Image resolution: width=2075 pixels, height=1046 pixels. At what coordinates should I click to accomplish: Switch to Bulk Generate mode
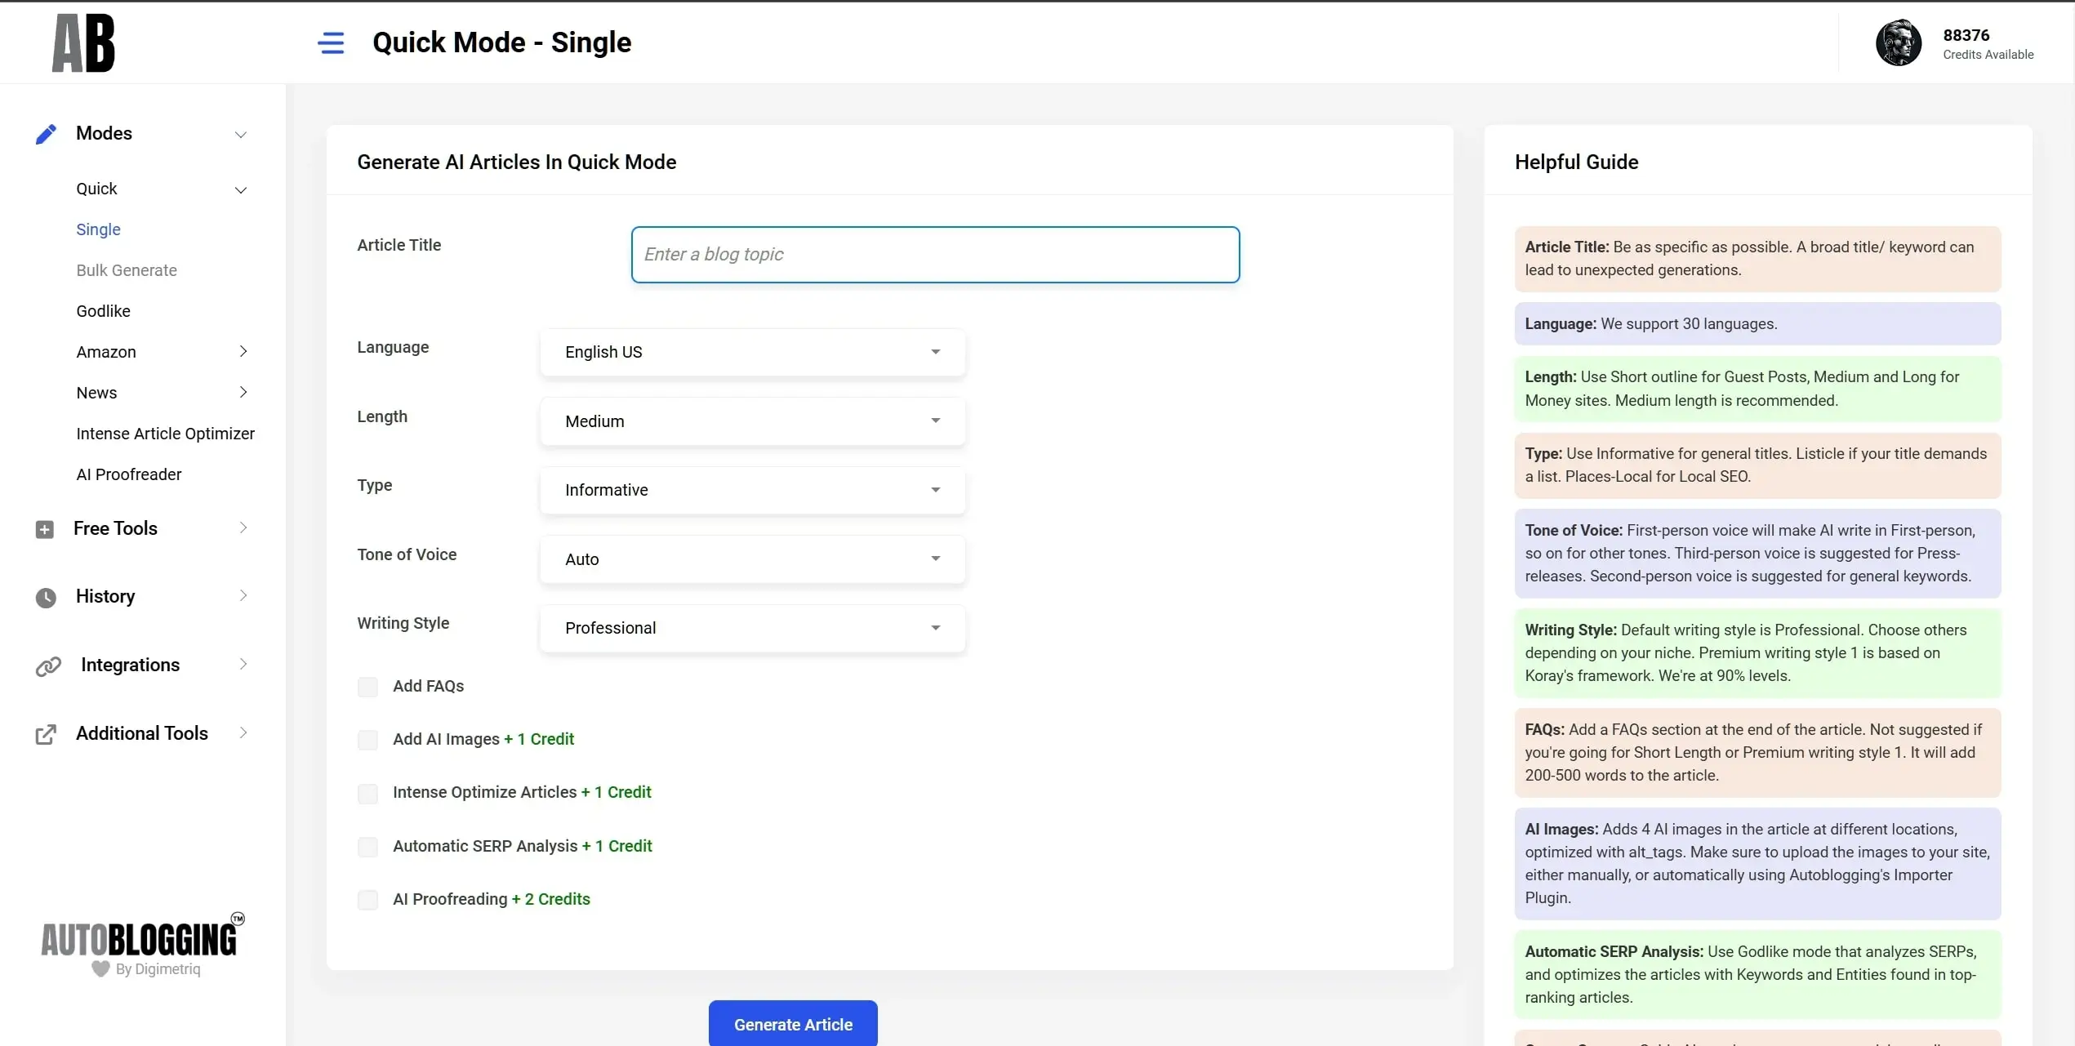pos(127,269)
